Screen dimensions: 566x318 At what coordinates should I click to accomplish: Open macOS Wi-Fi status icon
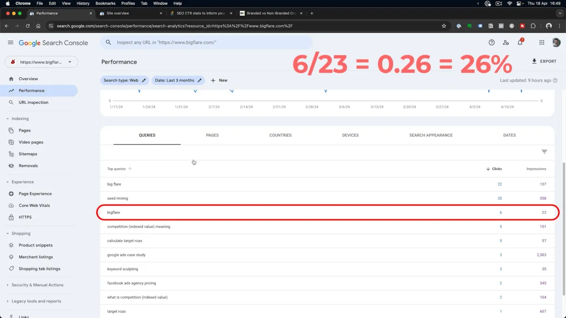[x=509, y=3]
